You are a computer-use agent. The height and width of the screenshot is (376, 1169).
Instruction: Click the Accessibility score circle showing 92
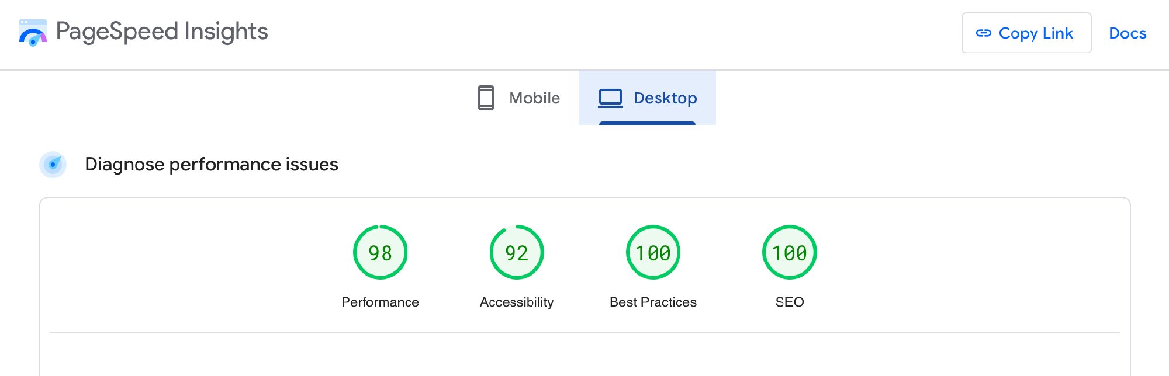tap(517, 252)
